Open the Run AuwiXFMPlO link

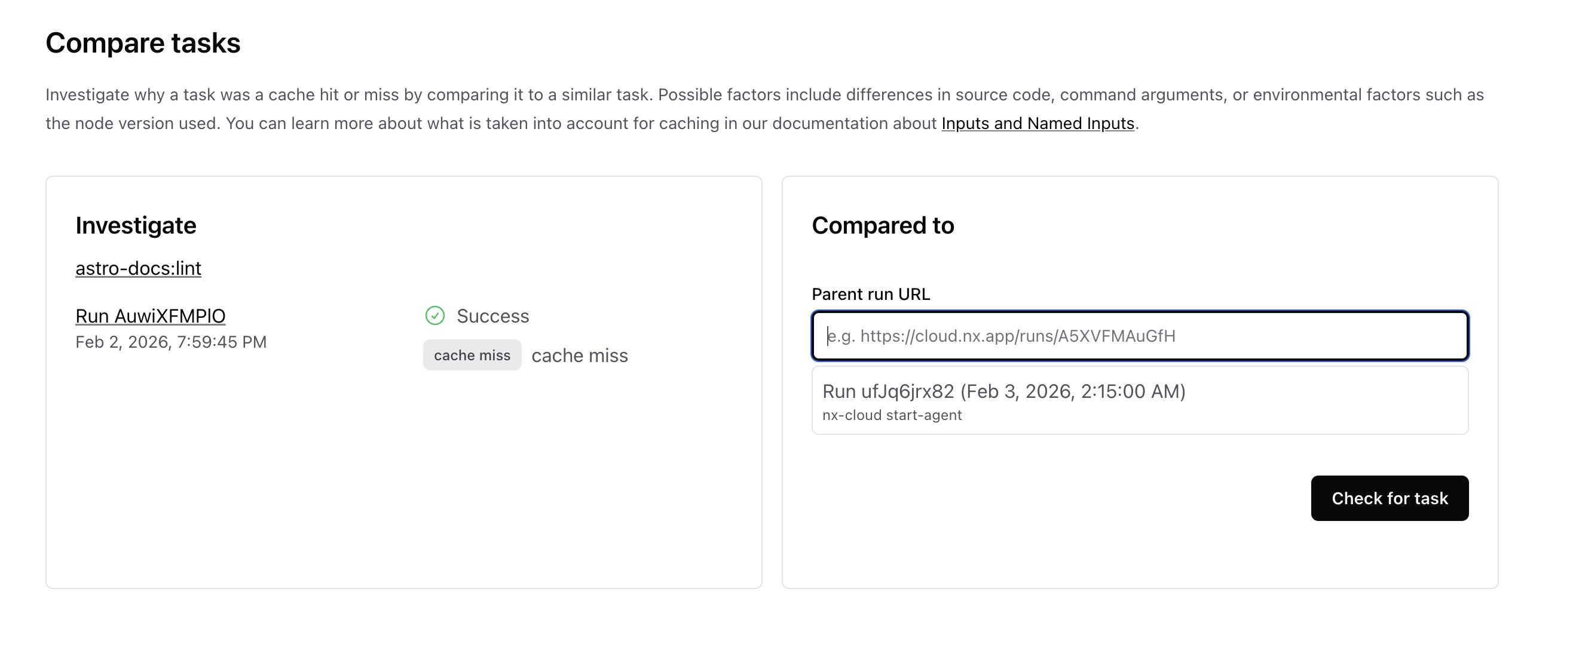point(149,315)
